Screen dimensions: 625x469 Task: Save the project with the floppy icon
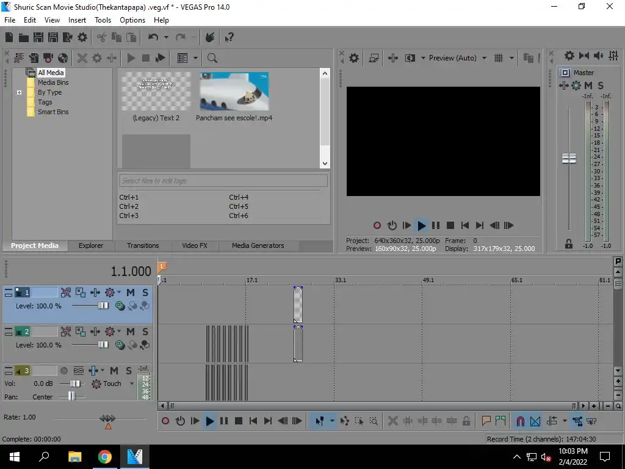[x=38, y=37]
